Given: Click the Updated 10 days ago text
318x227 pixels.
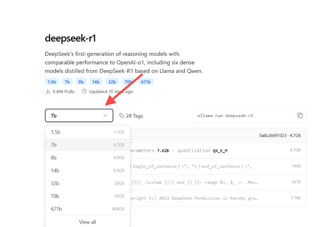Looking at the screenshot, I should click(111, 92).
